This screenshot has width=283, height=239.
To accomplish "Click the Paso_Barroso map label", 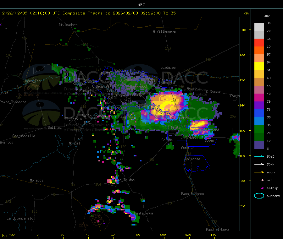I will click(x=192, y=194).
